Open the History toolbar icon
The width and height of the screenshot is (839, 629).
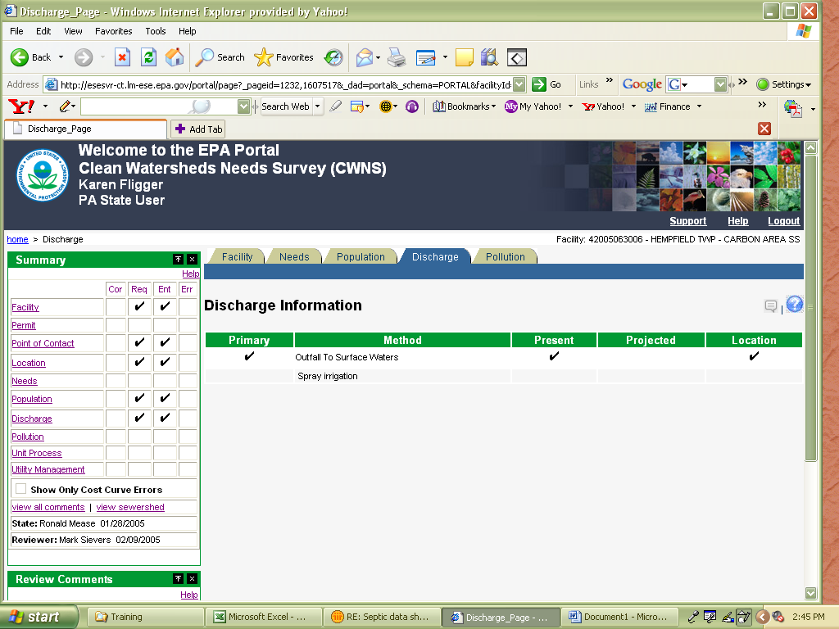[333, 57]
